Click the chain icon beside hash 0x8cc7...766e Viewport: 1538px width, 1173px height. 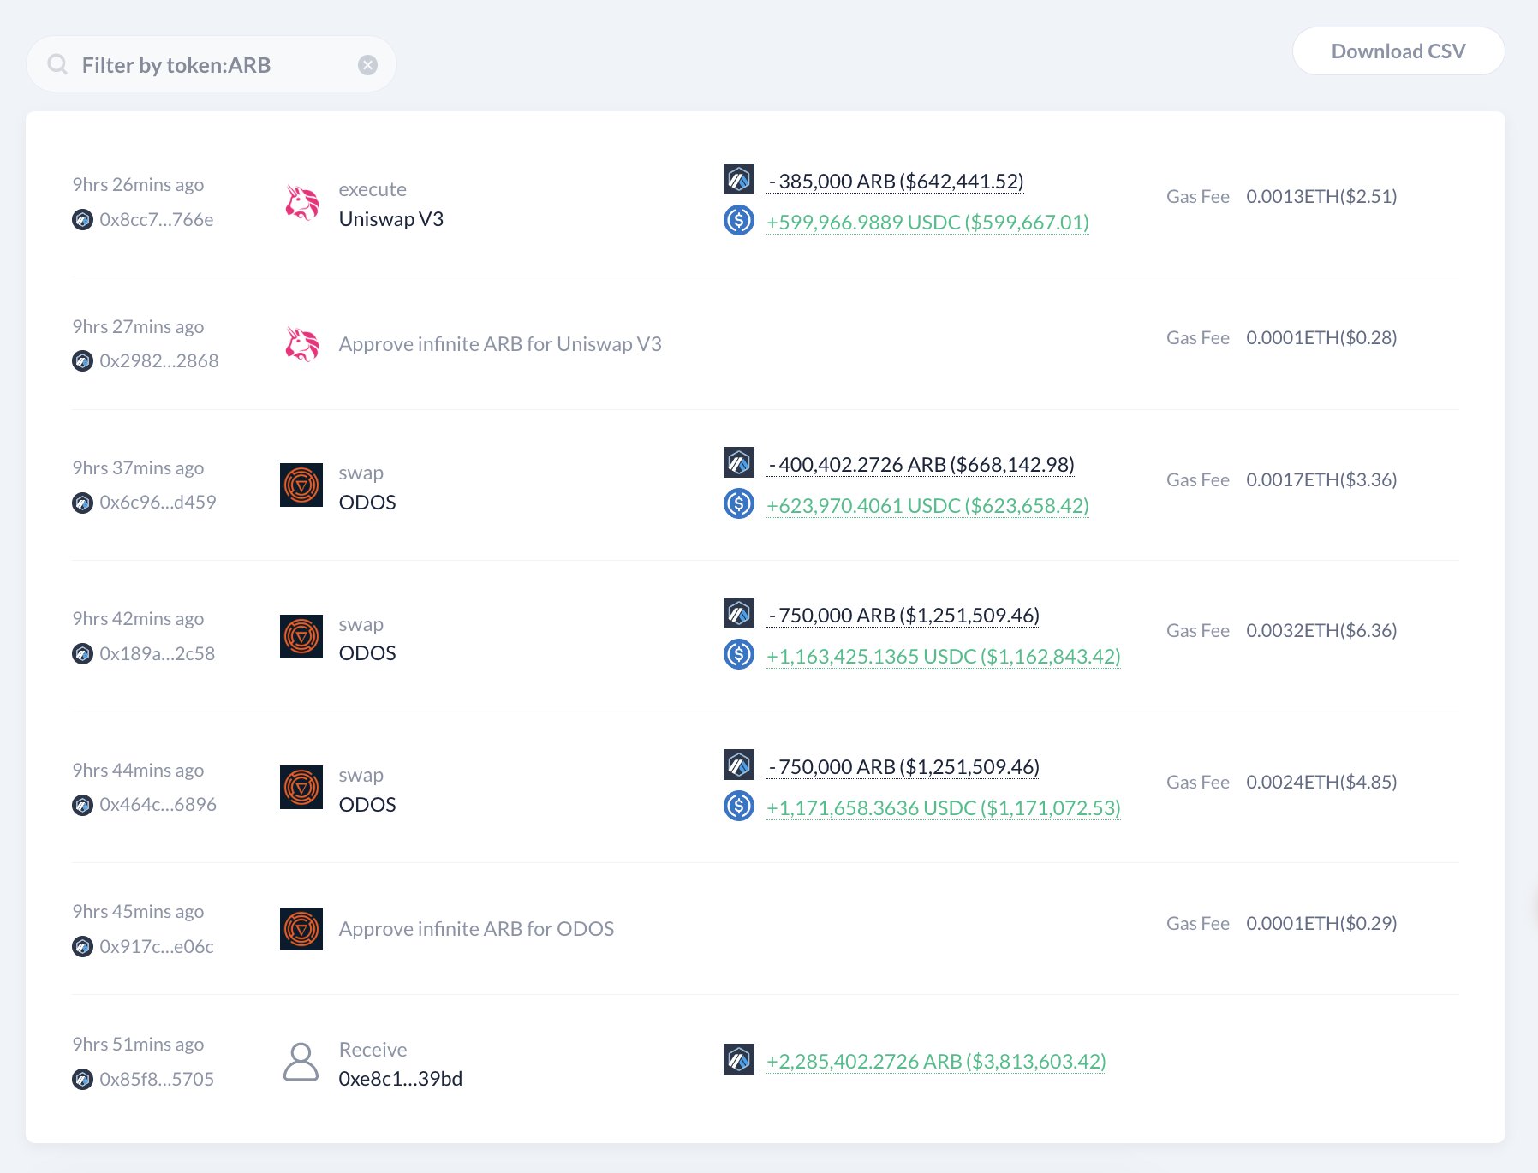(x=82, y=219)
